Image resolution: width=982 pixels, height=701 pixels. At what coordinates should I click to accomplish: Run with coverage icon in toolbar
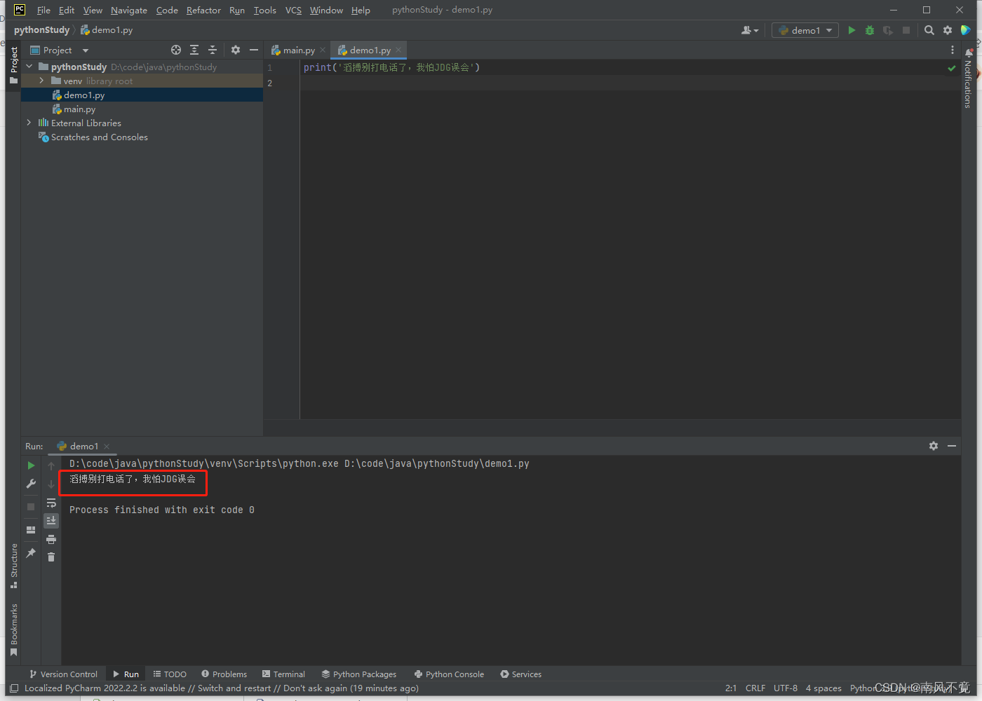click(x=888, y=30)
